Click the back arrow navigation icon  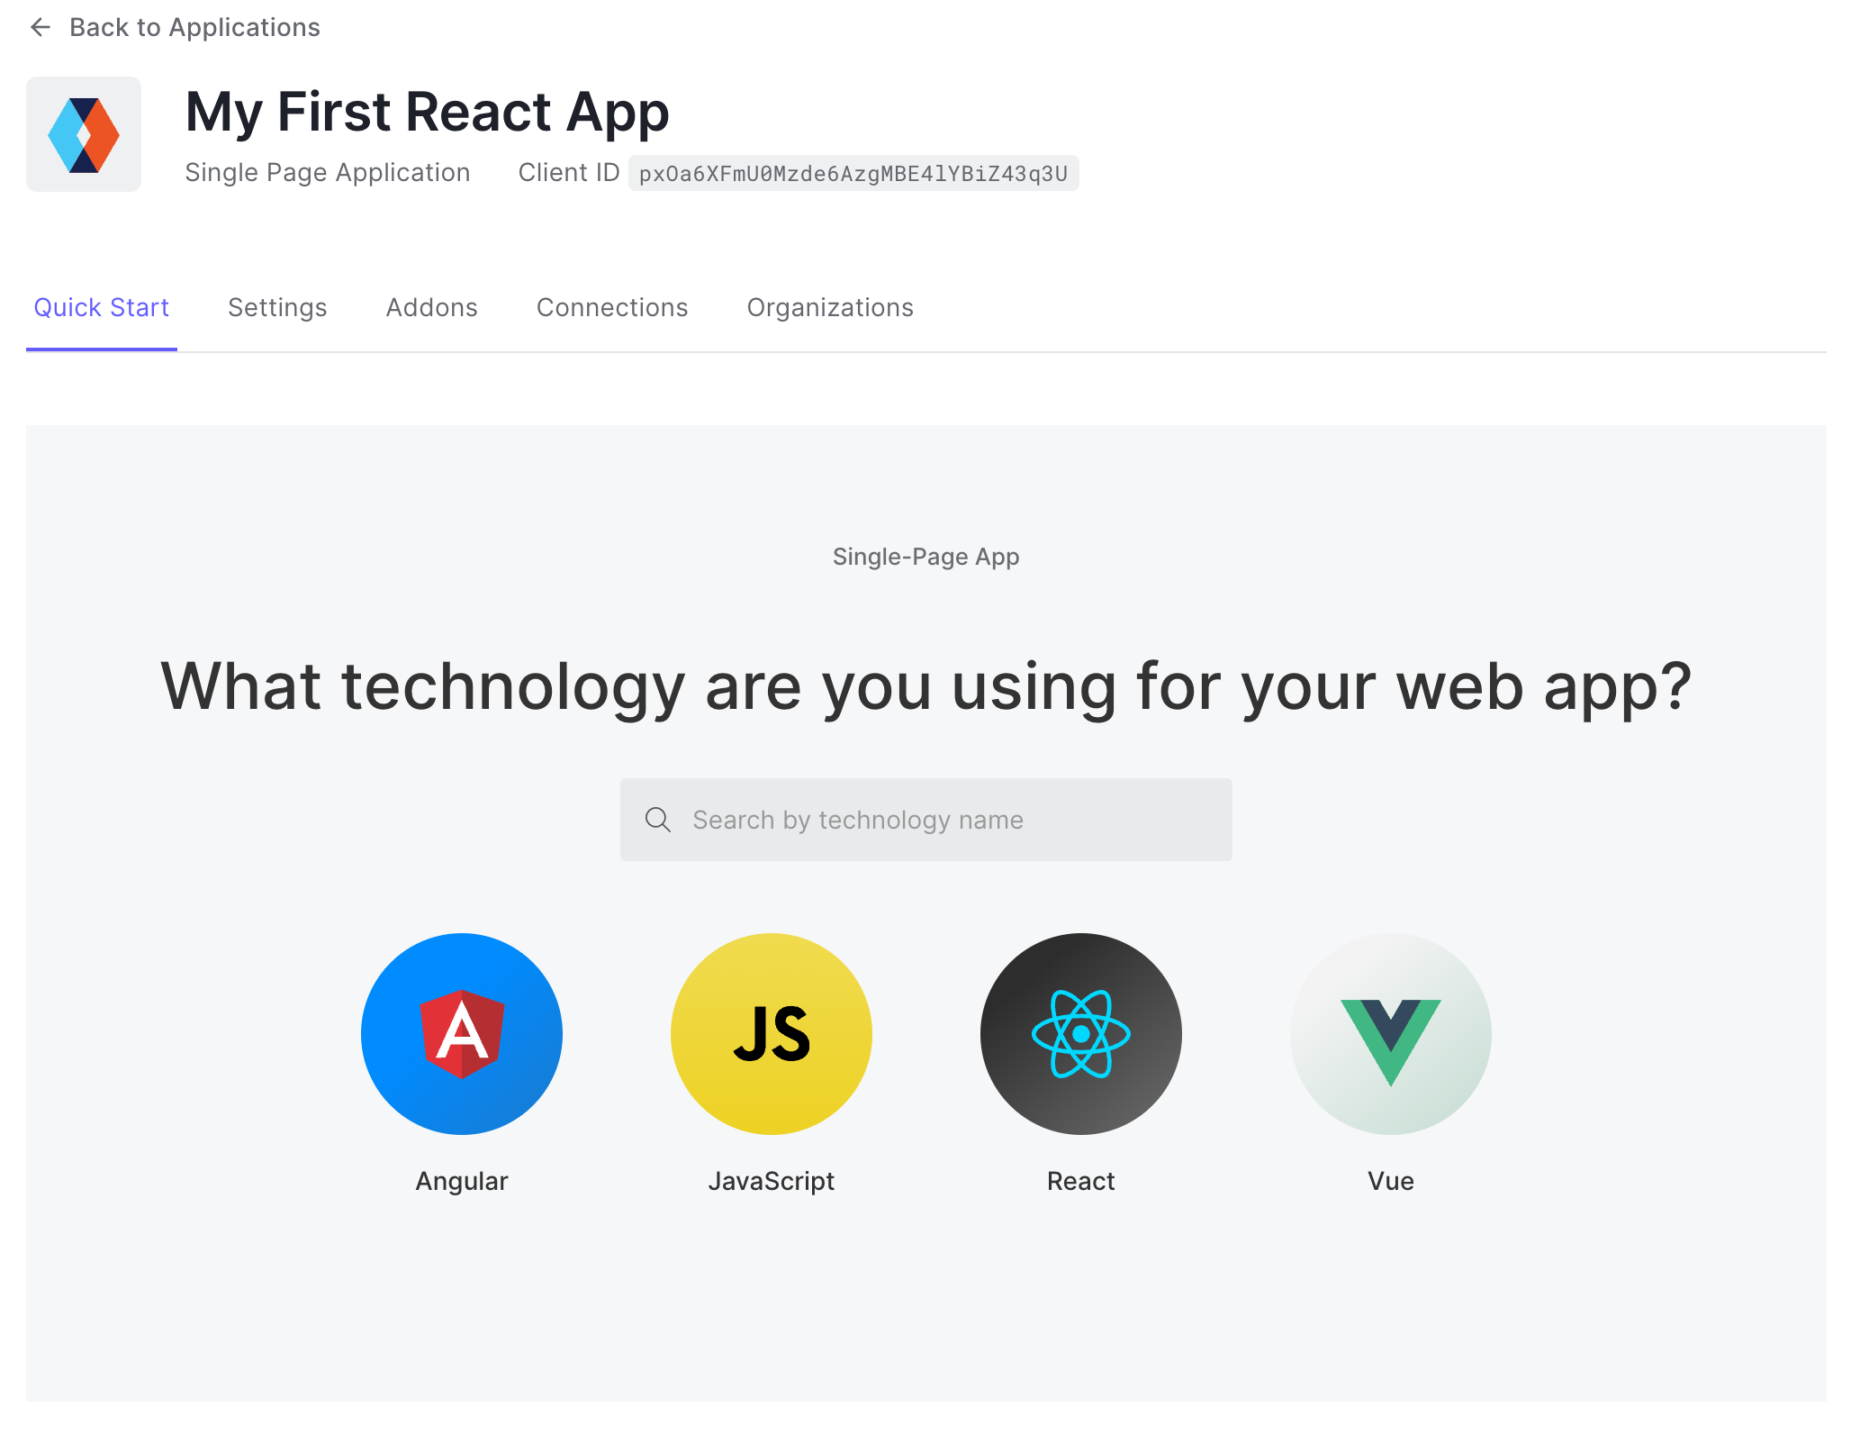click(41, 25)
